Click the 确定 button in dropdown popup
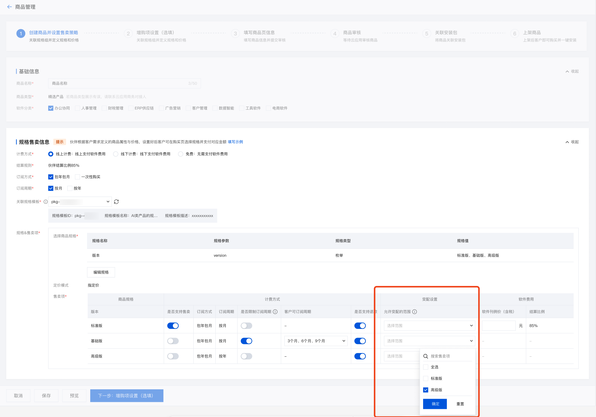This screenshot has width=596, height=417. coord(435,404)
